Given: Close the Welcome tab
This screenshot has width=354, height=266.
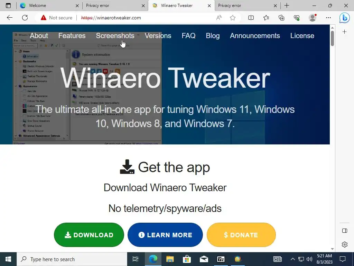Looking at the screenshot, I should [x=77, y=6].
